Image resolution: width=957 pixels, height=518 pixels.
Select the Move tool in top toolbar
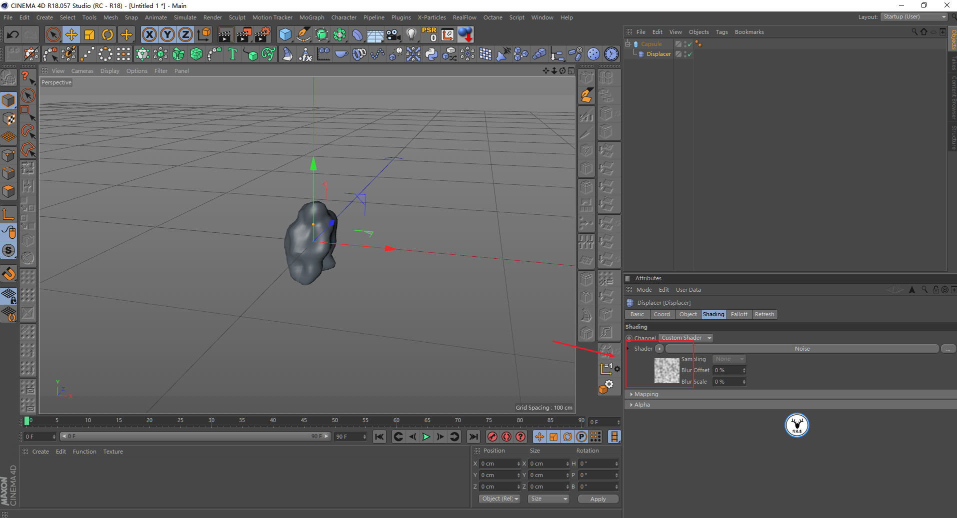(x=71, y=34)
